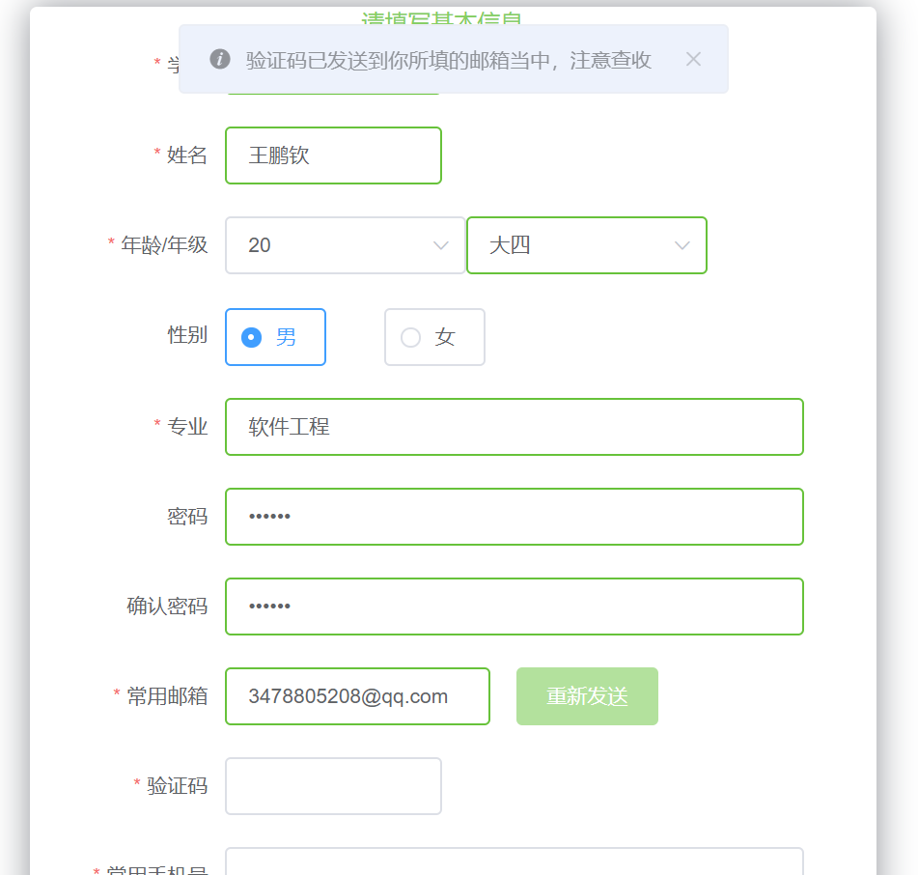Focus the 确认密码 confirm password field
The width and height of the screenshot is (918, 875).
(x=514, y=607)
